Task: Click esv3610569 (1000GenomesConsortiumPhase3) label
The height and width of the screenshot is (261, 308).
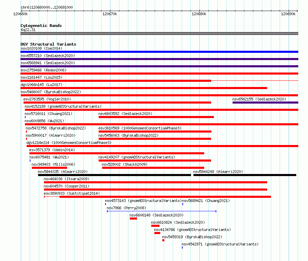Action: point(140,128)
